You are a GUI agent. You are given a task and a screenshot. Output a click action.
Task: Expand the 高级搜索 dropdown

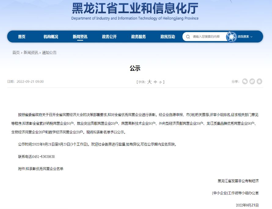click(245, 37)
